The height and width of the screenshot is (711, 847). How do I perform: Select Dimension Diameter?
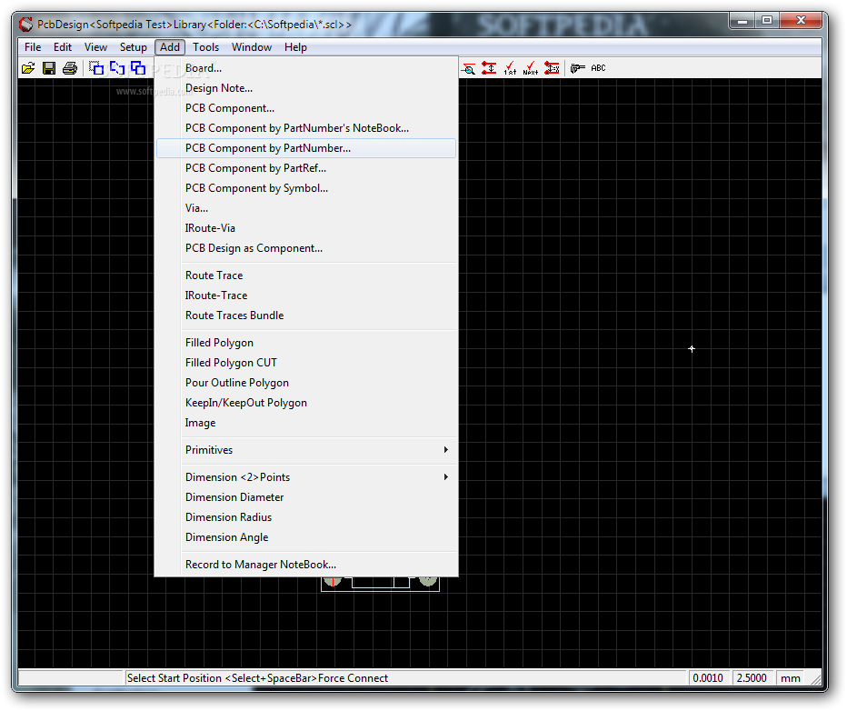tap(306, 497)
